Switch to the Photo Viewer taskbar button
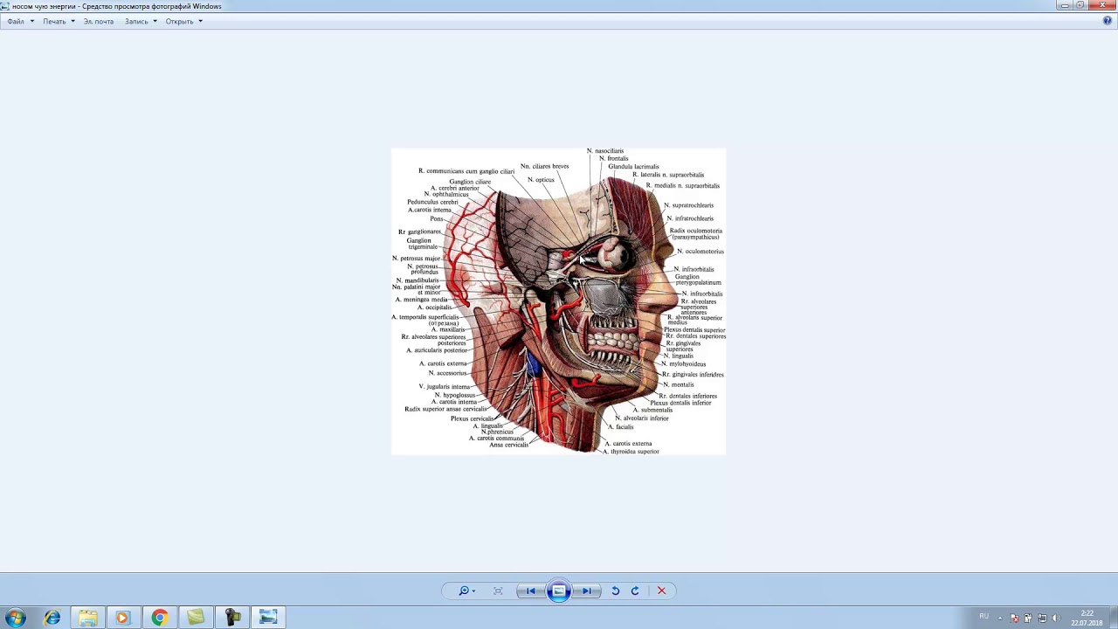The image size is (1118, 629). [268, 618]
